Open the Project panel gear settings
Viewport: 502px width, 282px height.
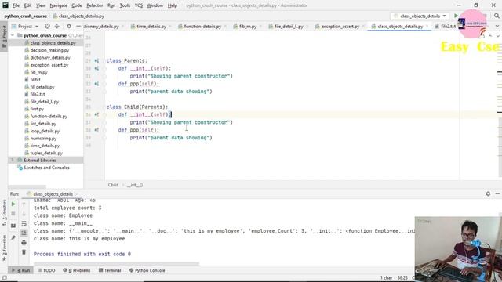click(x=69, y=26)
